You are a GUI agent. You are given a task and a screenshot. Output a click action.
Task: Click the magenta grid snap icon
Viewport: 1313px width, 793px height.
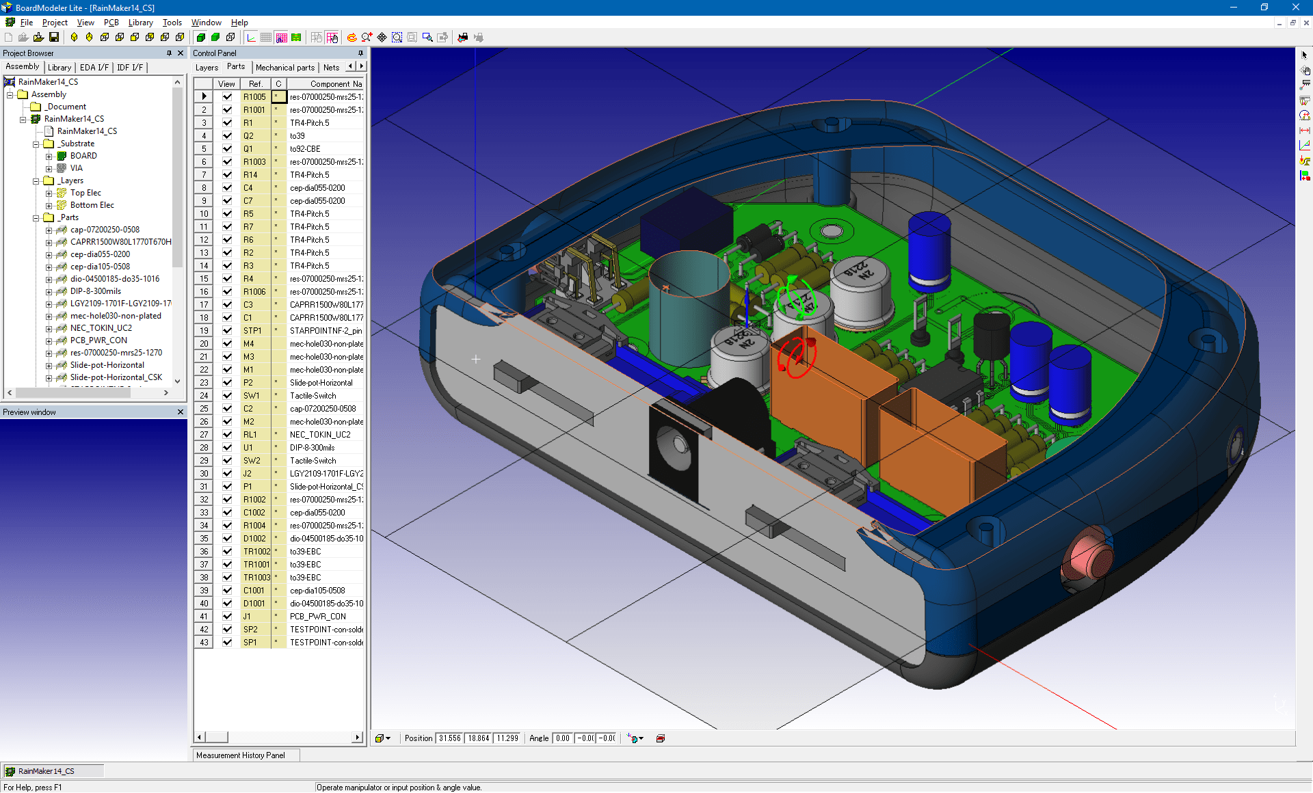click(281, 38)
